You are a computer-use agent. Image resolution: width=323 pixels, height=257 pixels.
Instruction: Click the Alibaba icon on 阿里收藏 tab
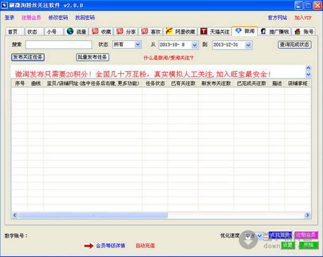coord(170,31)
